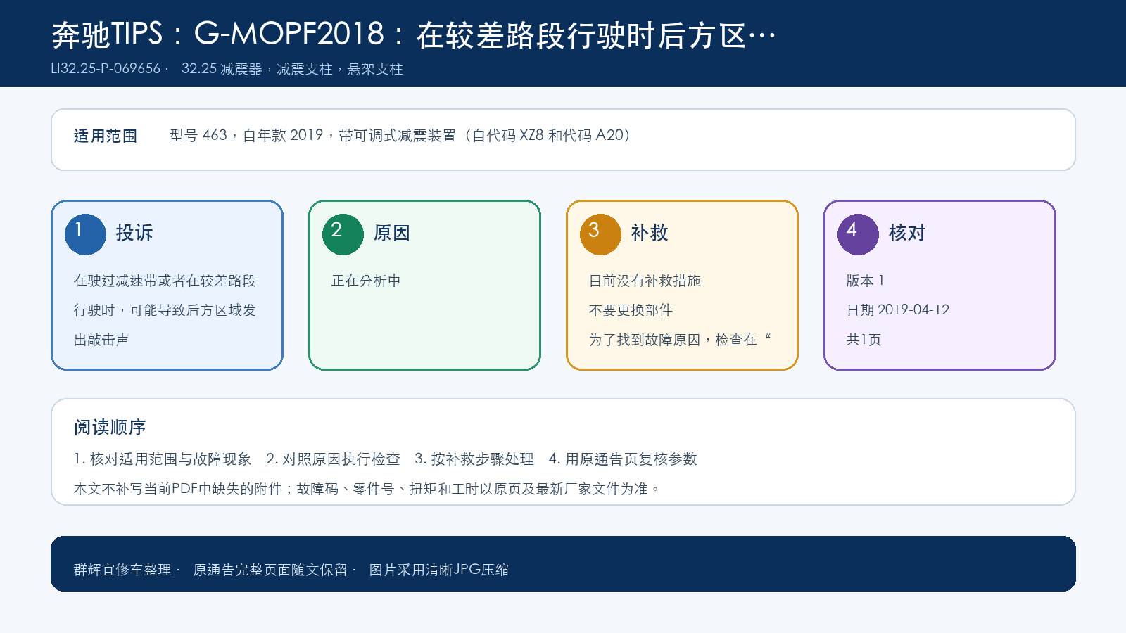Click the page title starting with 奔驰TIPS
1126x633 pixels.
point(414,34)
